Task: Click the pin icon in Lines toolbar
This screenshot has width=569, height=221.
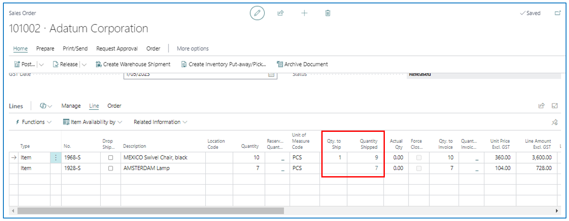Action: tap(555, 122)
